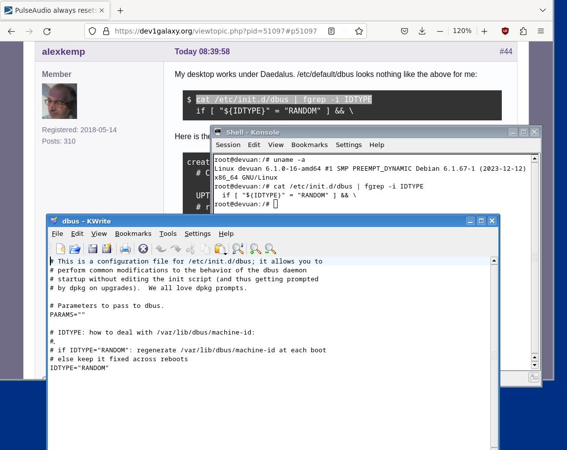Image resolution: width=567 pixels, height=450 pixels.
Task: Click the Find magnifier icon in KWrite
Action: pyautogui.click(x=238, y=249)
